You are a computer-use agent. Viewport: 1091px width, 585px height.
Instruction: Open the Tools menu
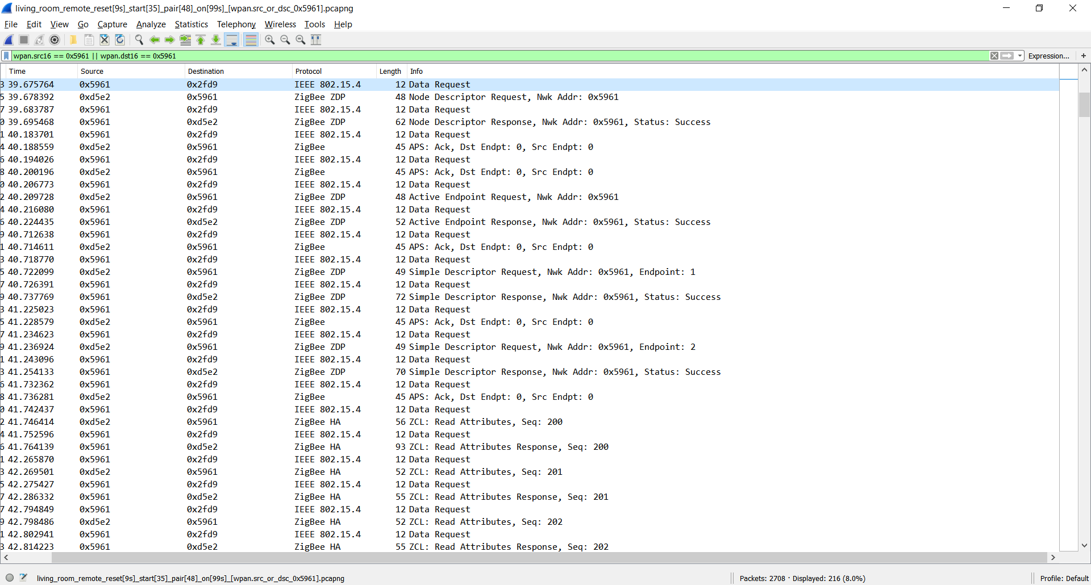(314, 24)
